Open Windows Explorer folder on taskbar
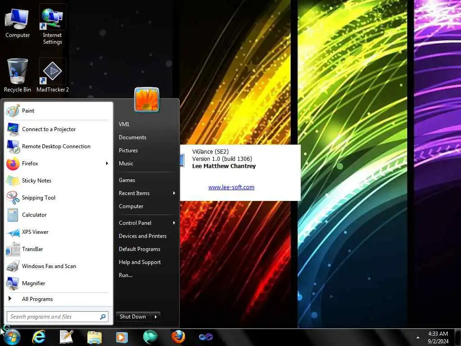461x346 pixels. [94, 337]
